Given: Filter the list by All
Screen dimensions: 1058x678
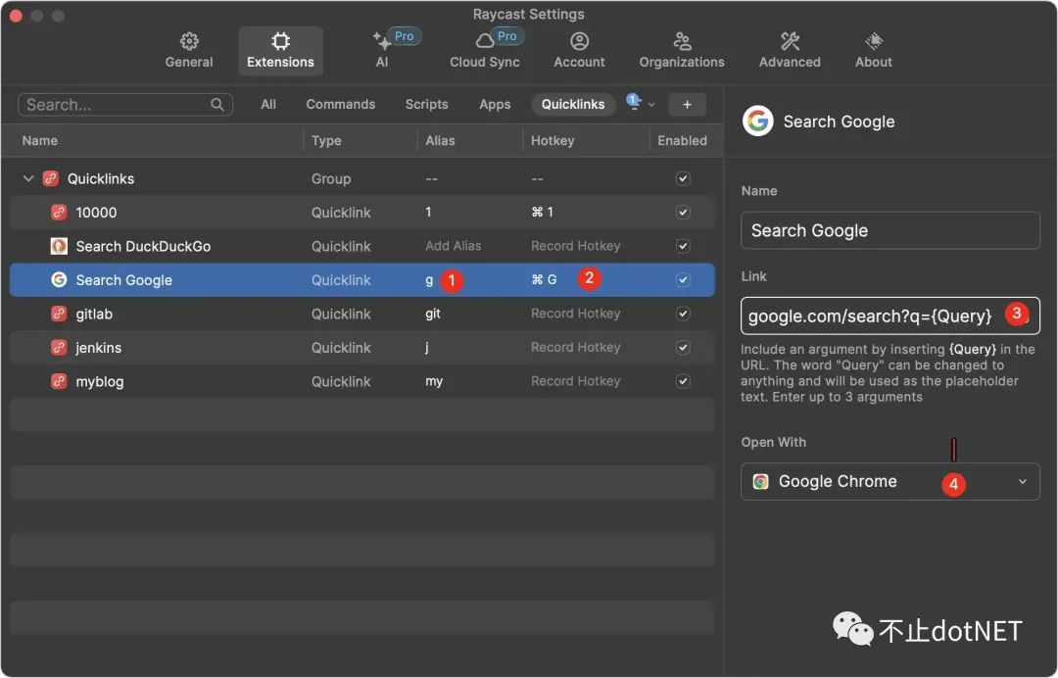Looking at the screenshot, I should point(267,105).
